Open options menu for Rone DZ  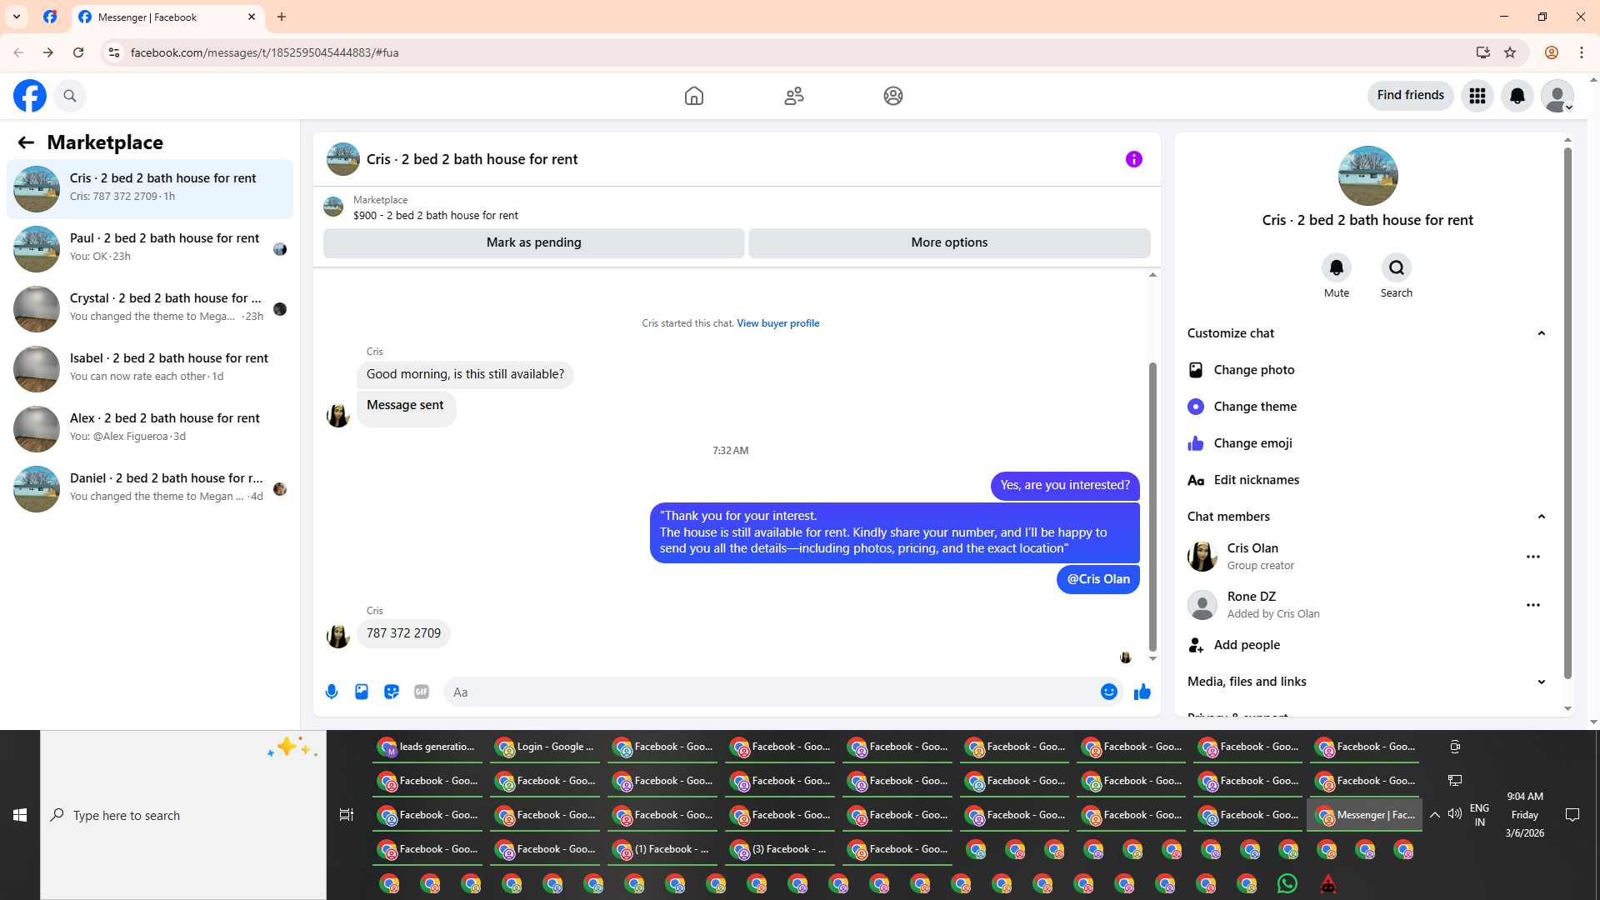[x=1533, y=605]
